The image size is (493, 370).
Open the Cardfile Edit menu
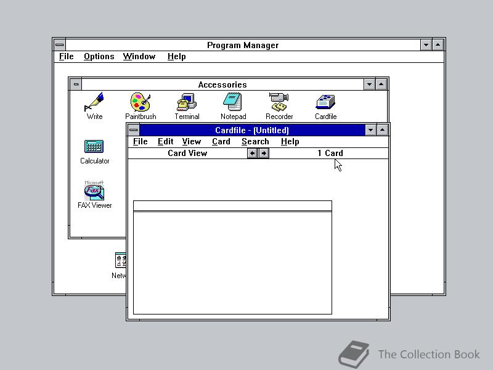[x=165, y=142]
